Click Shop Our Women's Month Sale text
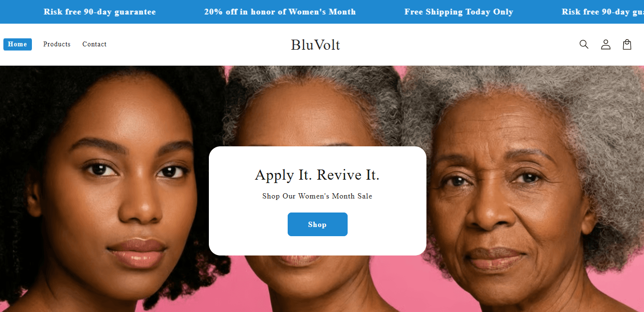 point(318,196)
